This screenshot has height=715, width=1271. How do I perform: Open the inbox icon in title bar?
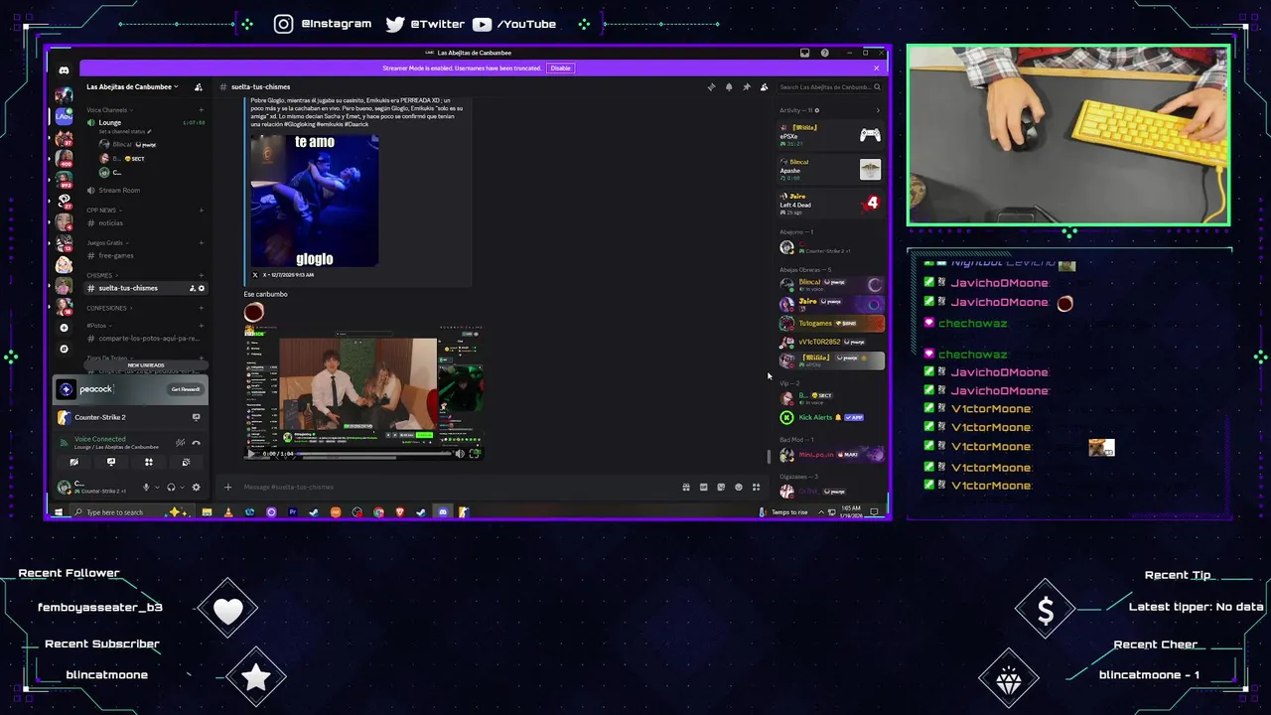[804, 53]
